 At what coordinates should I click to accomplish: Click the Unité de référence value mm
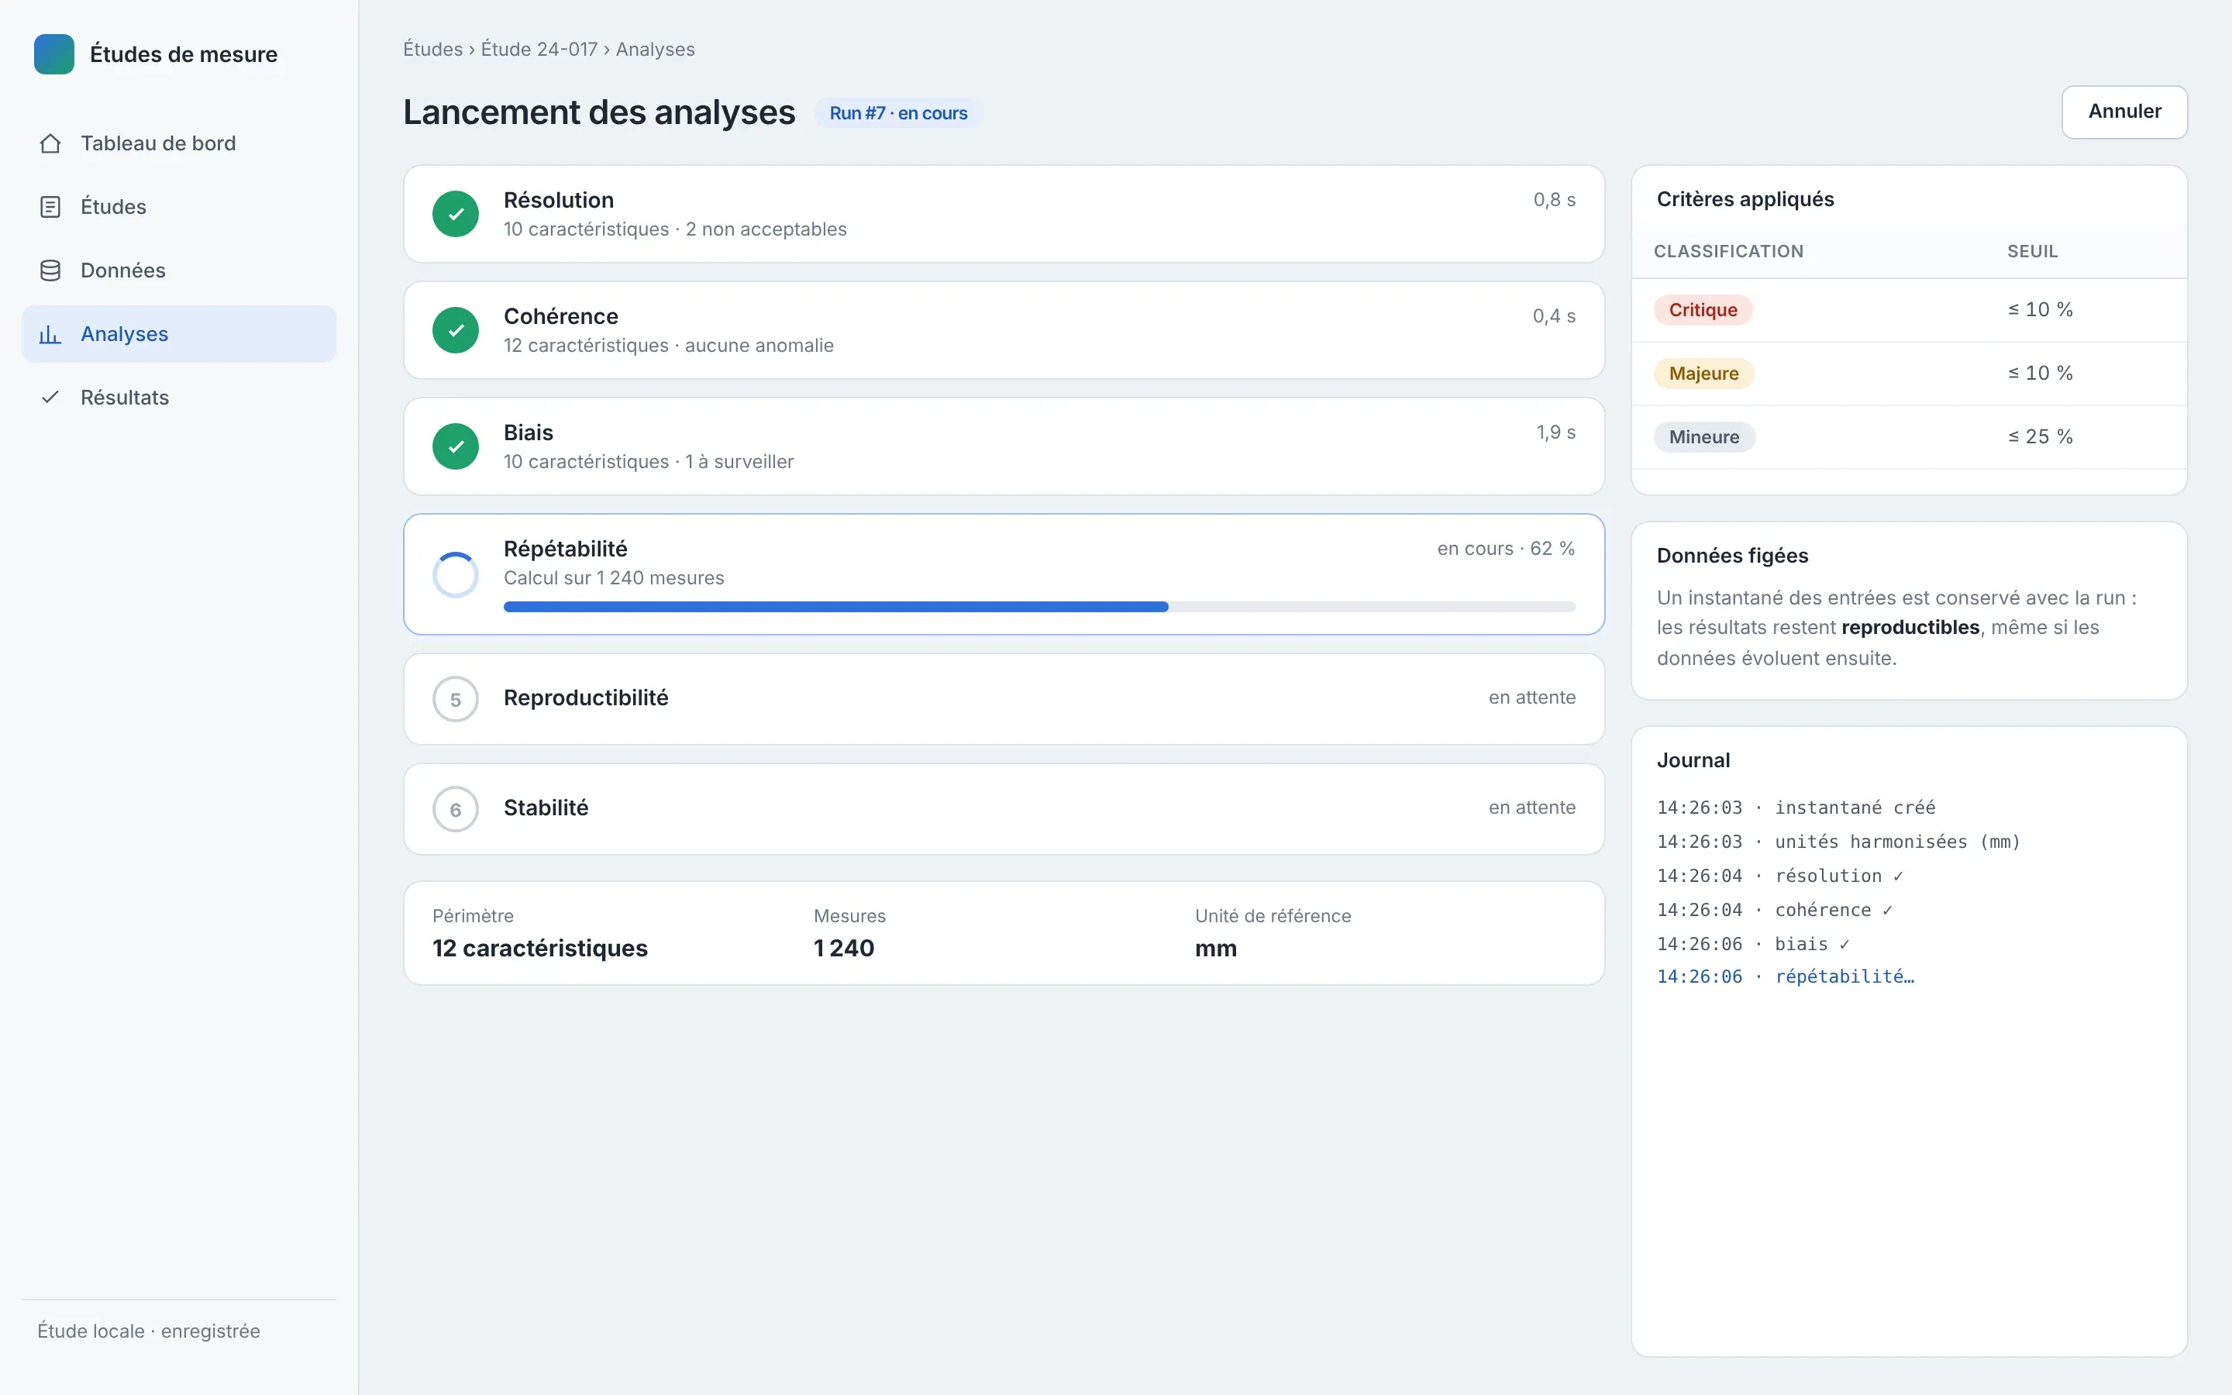[x=1216, y=949]
